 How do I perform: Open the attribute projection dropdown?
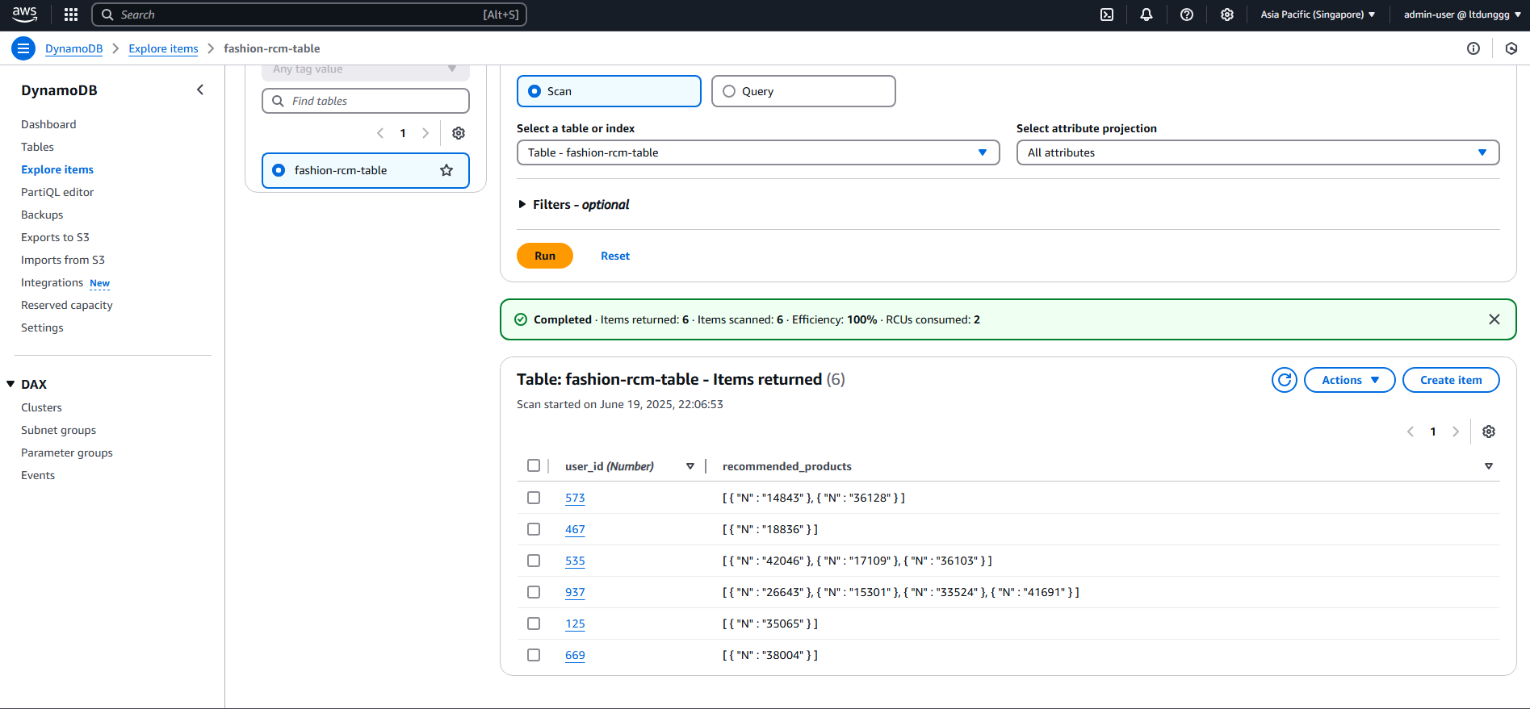coord(1258,152)
